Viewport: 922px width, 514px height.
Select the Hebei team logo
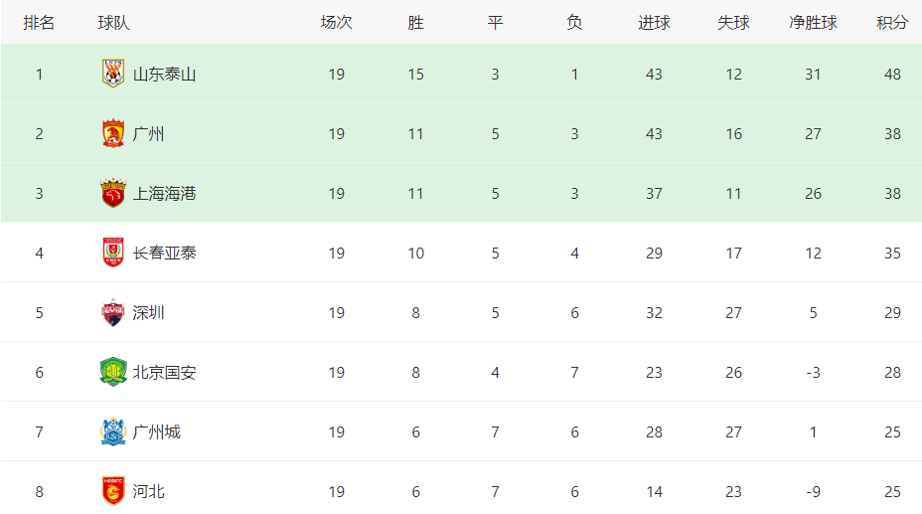click(x=113, y=491)
